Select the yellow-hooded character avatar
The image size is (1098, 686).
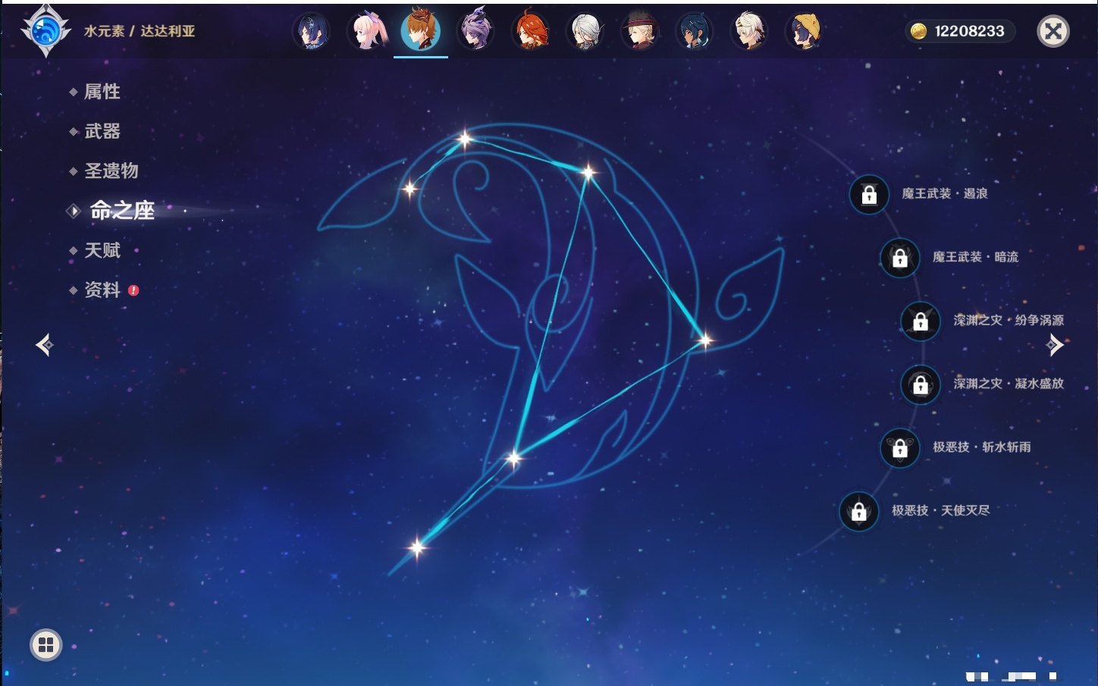(x=804, y=31)
